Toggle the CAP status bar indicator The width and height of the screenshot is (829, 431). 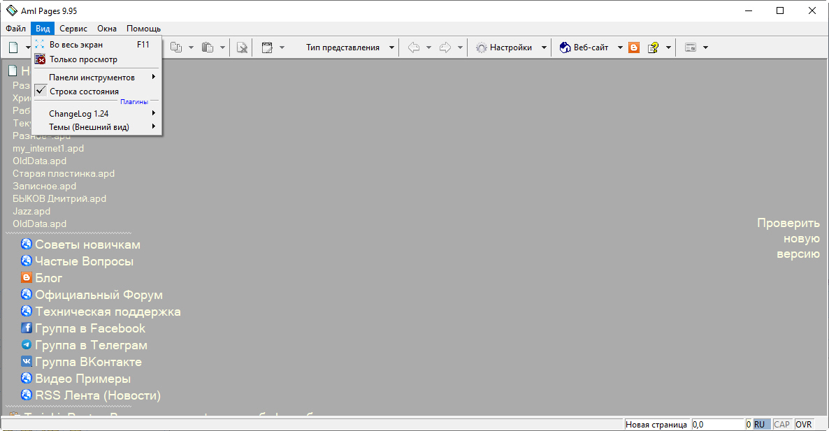[x=781, y=424]
